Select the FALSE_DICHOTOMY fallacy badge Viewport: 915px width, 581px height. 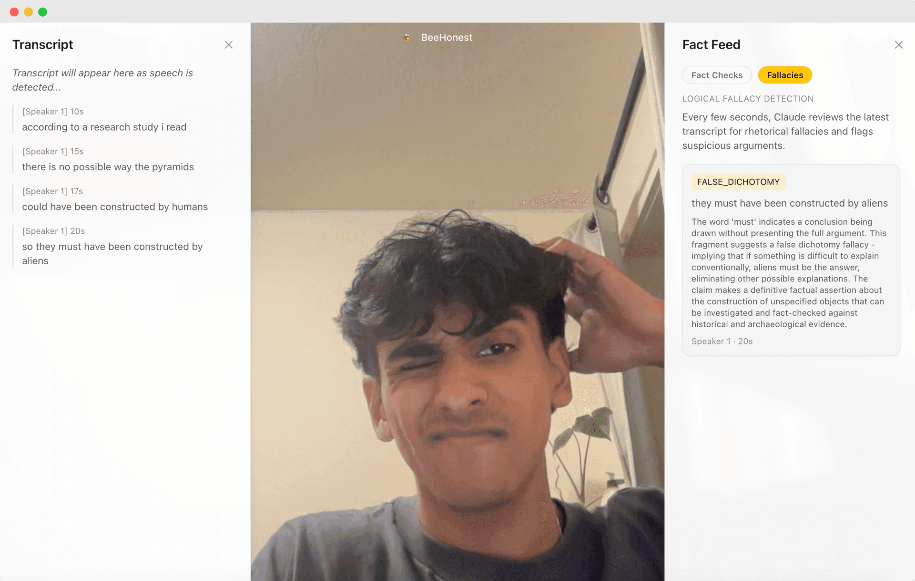coord(738,182)
